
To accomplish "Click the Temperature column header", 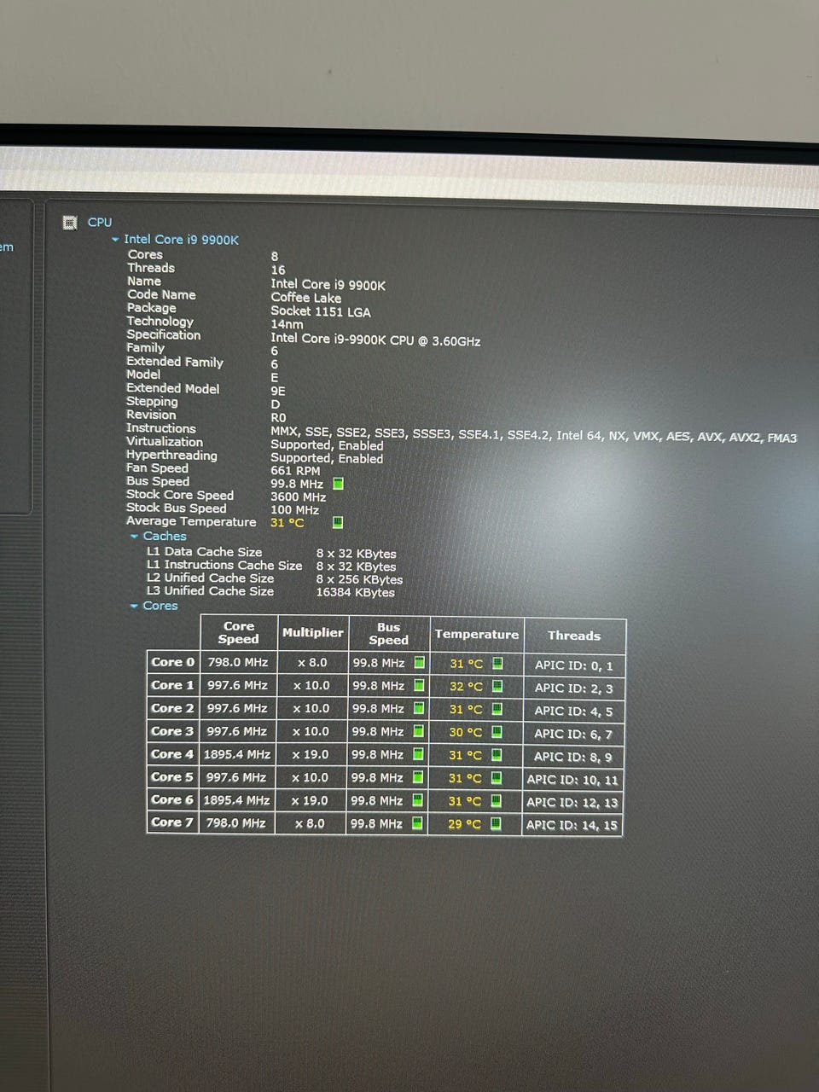I will tap(476, 635).
